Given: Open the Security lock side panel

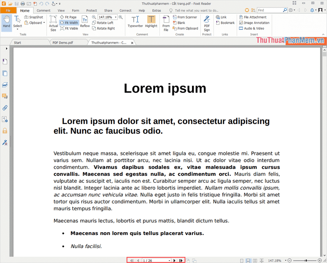Looking at the screenshot, I should click(5, 131).
